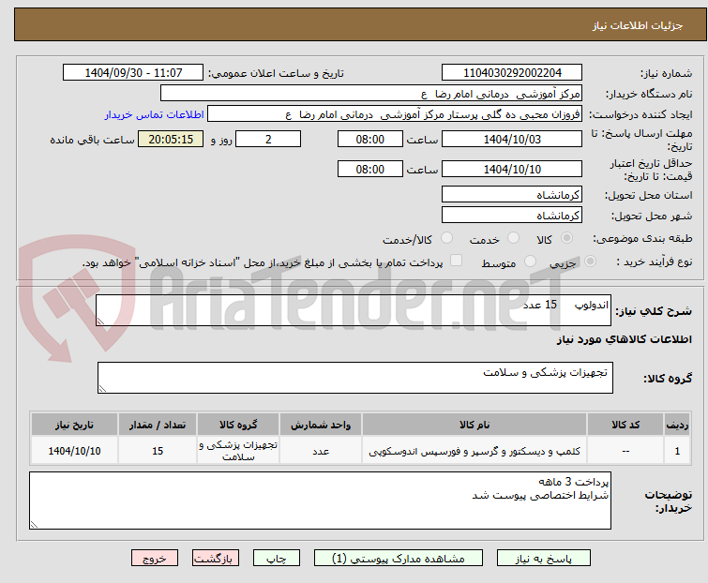The height and width of the screenshot is (583, 708).
Task: Click the remaining days field showing 2
Action: [x=268, y=139]
